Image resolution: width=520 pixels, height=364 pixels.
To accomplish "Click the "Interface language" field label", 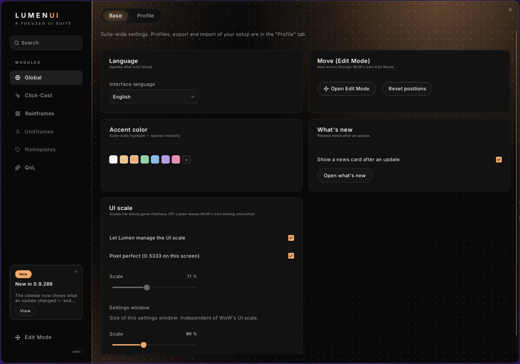I will point(132,84).
